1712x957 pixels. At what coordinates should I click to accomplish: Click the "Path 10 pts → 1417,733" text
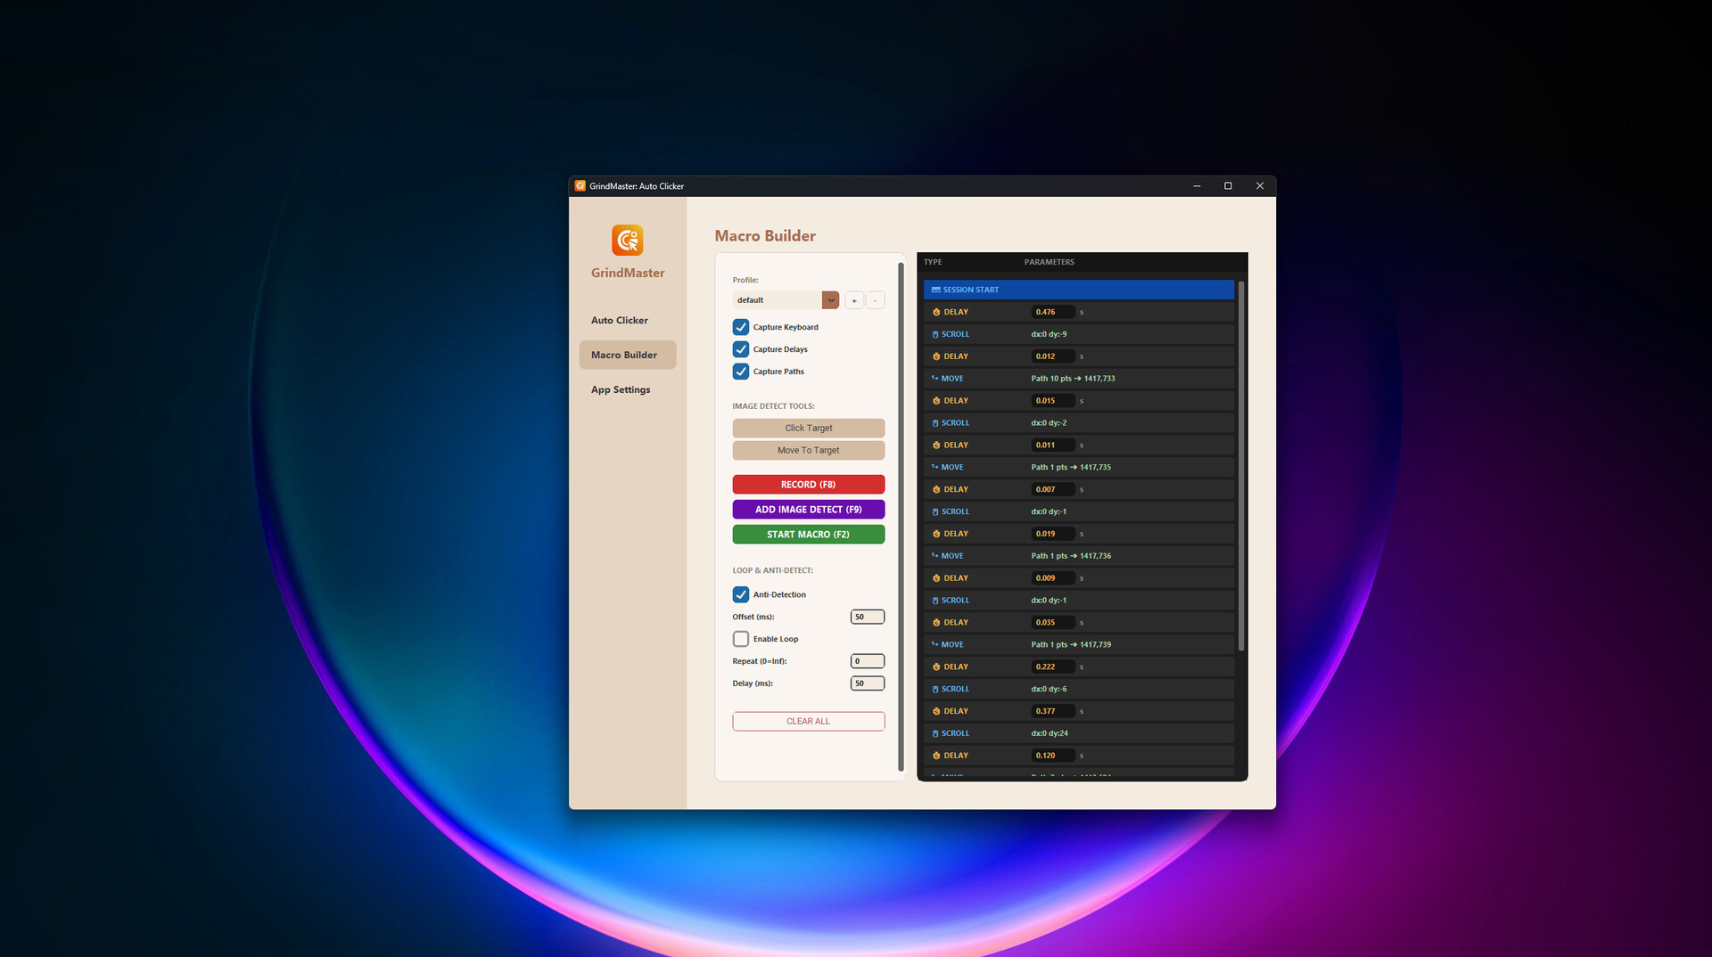[1074, 379]
